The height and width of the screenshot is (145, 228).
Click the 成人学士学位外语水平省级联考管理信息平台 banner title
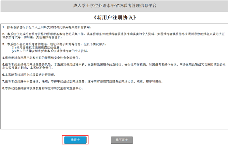[x=114, y=6]
